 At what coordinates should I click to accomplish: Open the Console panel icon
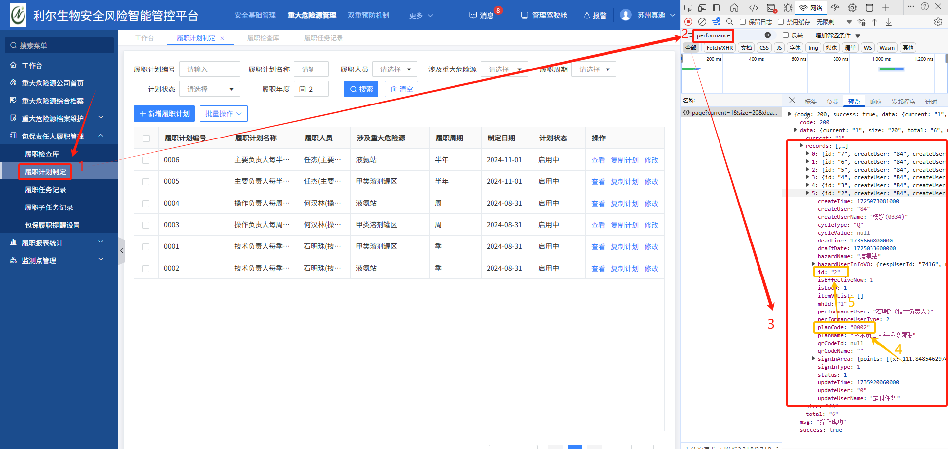tap(771, 8)
